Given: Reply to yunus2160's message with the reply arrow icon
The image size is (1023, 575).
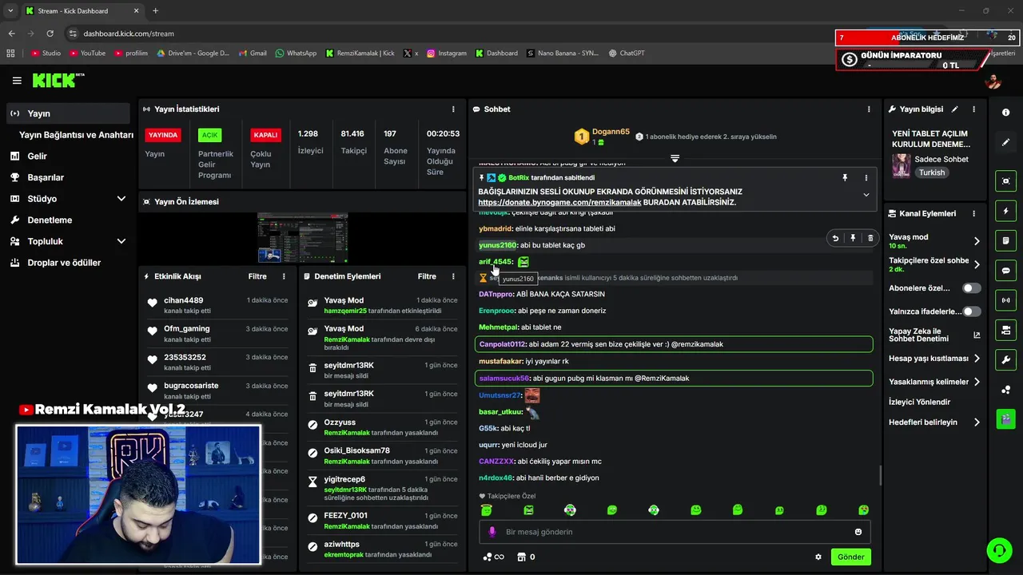Looking at the screenshot, I should coord(835,238).
